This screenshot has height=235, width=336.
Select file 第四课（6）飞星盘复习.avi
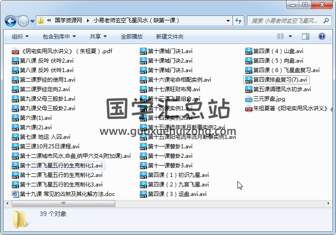[282, 70]
